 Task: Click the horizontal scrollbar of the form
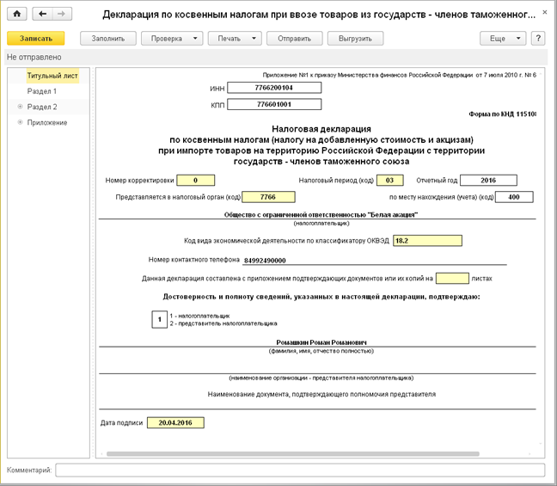click(x=293, y=454)
